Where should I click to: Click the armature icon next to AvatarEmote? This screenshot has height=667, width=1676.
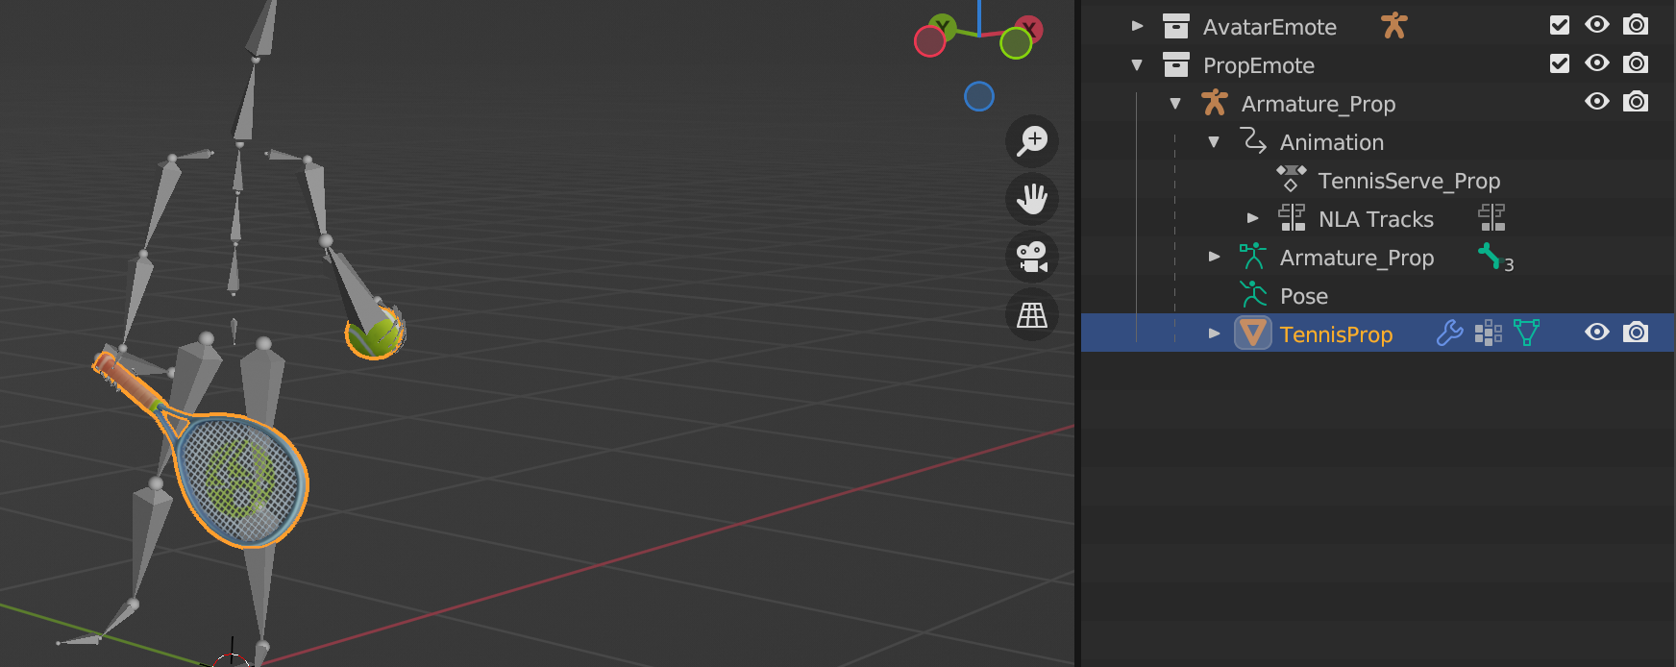click(x=1393, y=26)
